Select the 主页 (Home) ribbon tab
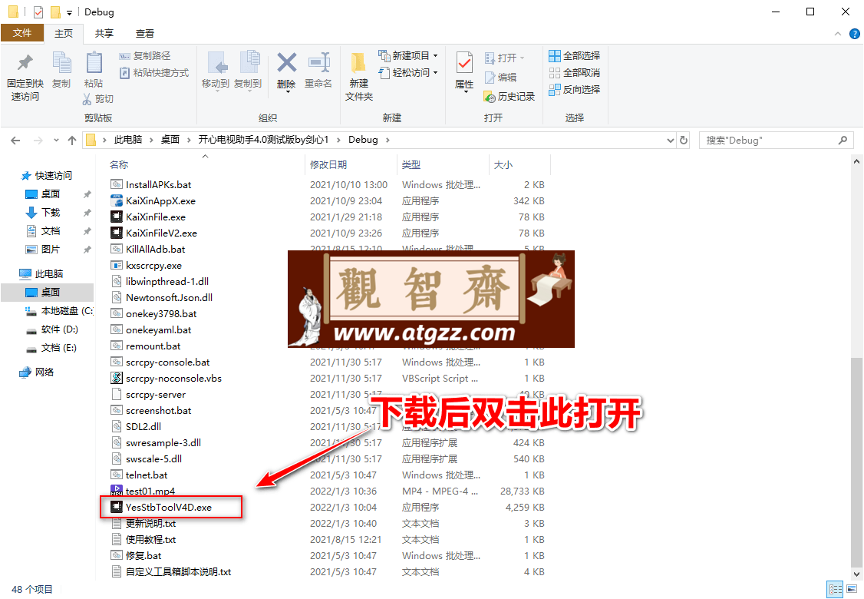 click(x=64, y=34)
